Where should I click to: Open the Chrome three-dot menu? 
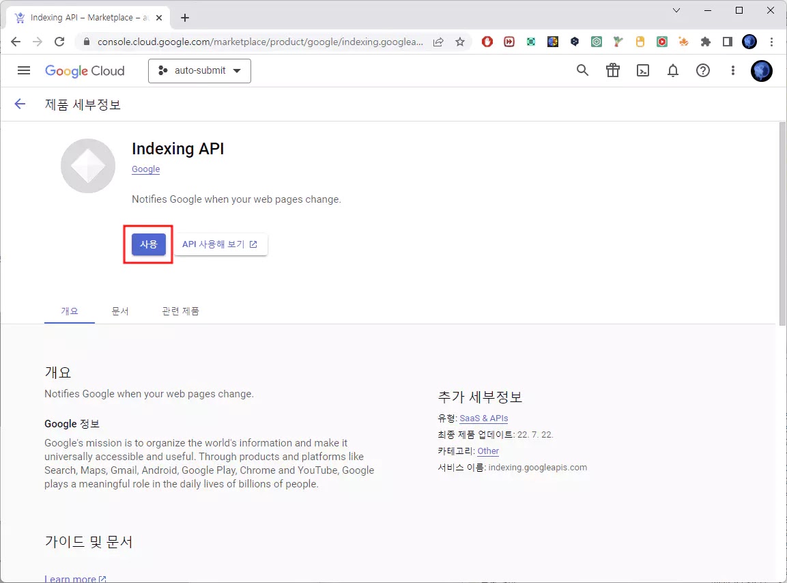771,42
